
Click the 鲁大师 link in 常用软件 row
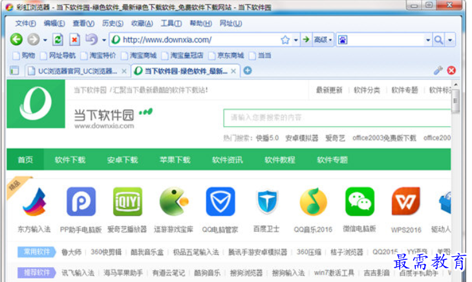click(71, 252)
